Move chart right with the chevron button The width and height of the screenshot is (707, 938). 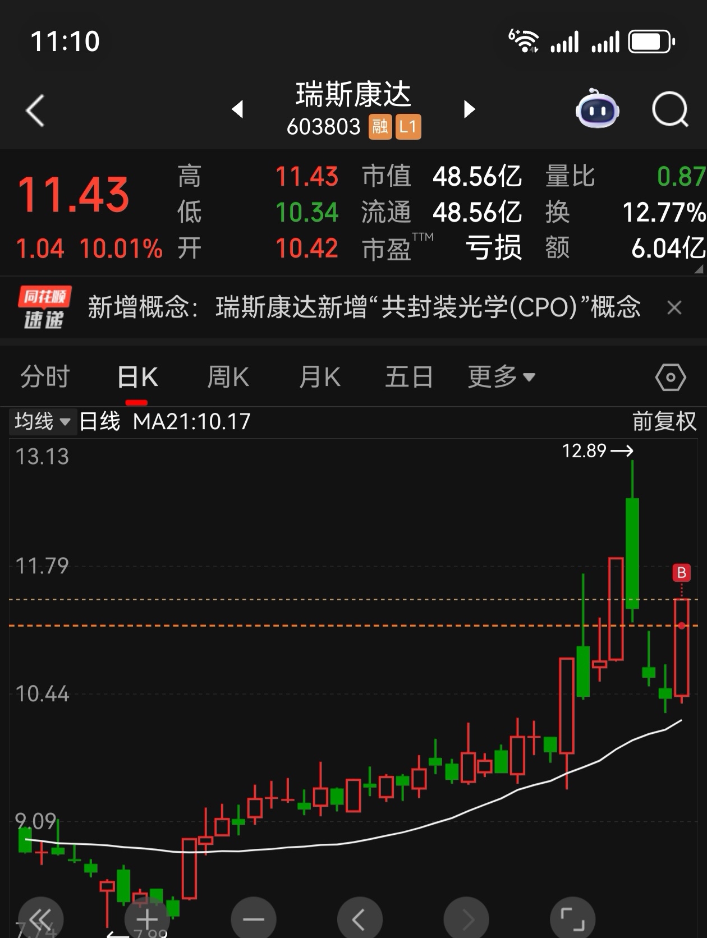pyautogui.click(x=466, y=919)
